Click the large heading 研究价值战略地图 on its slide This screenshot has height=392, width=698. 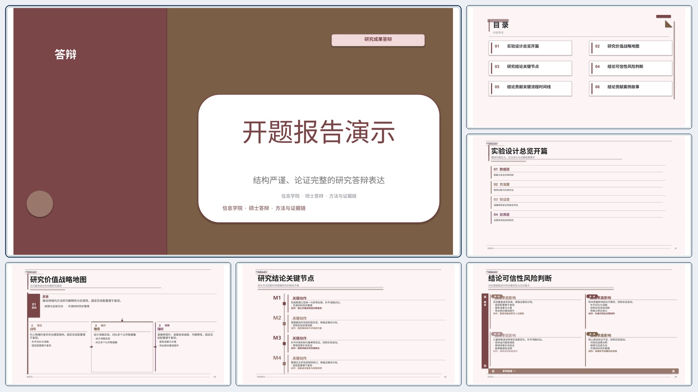point(58,279)
